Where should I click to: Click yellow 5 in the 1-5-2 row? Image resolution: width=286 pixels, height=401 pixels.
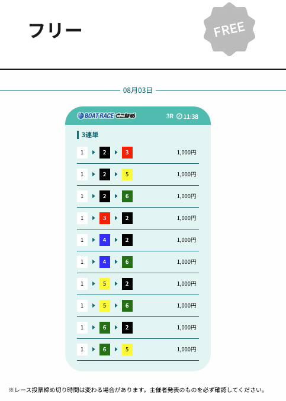pos(105,284)
